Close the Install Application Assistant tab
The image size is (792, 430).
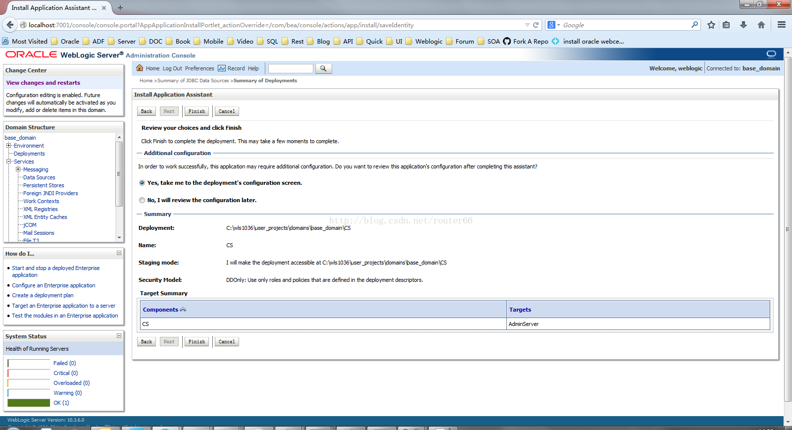point(104,8)
